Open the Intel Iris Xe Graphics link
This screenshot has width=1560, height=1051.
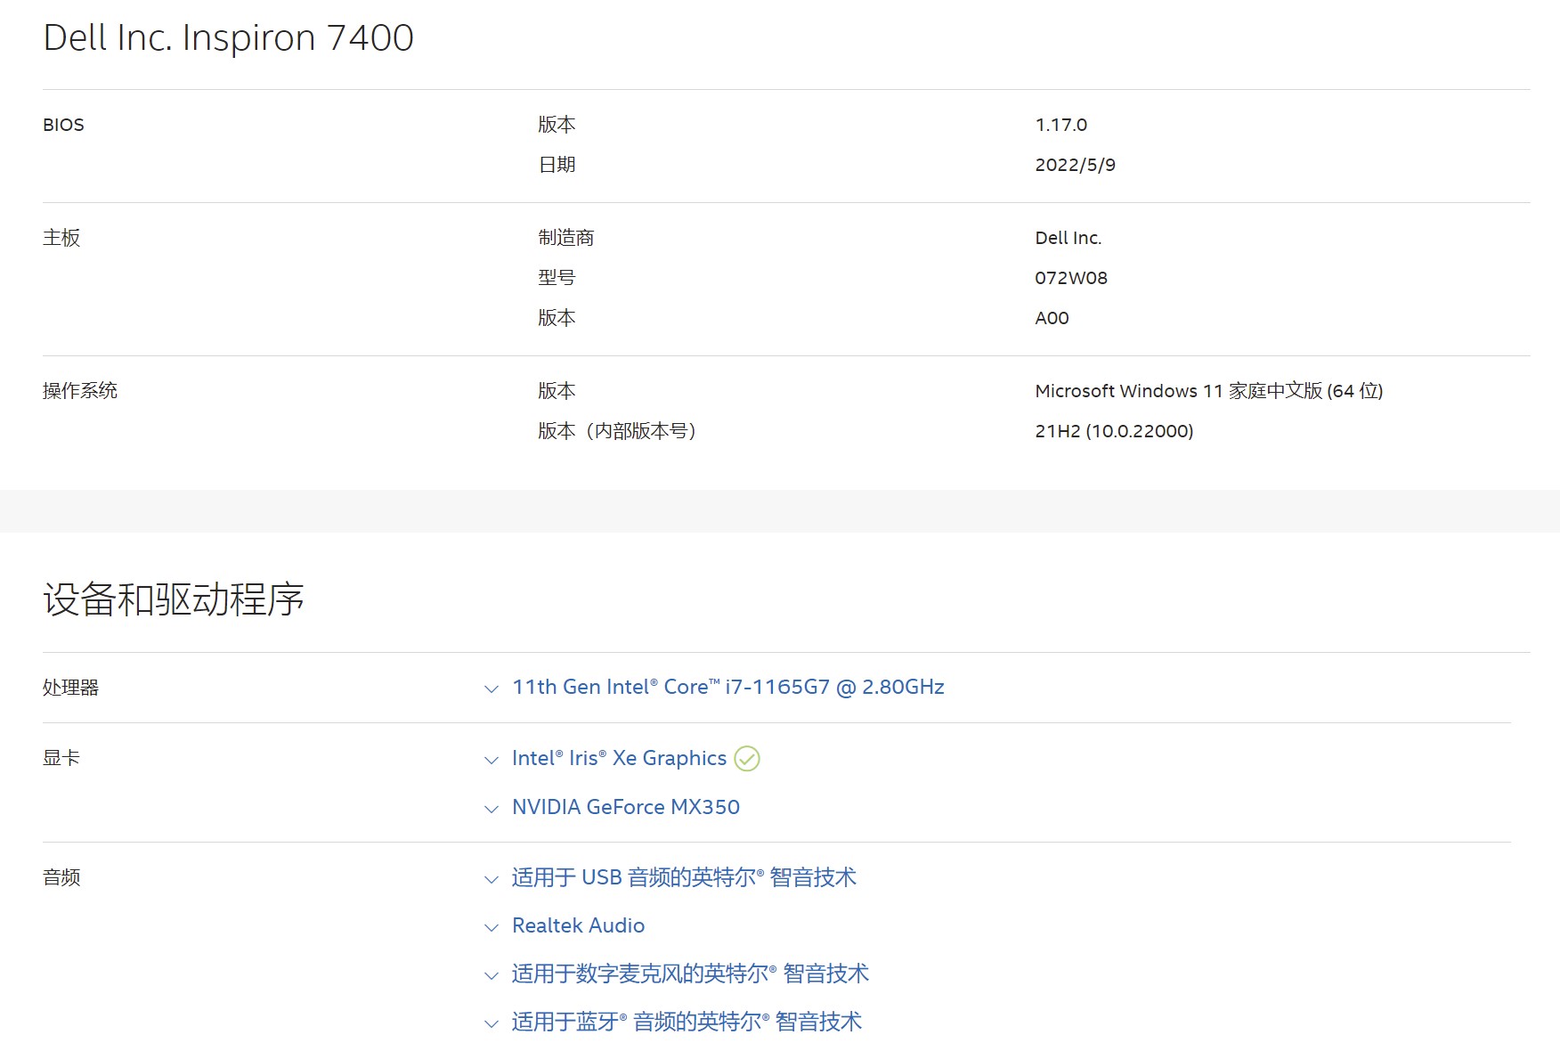(x=619, y=758)
